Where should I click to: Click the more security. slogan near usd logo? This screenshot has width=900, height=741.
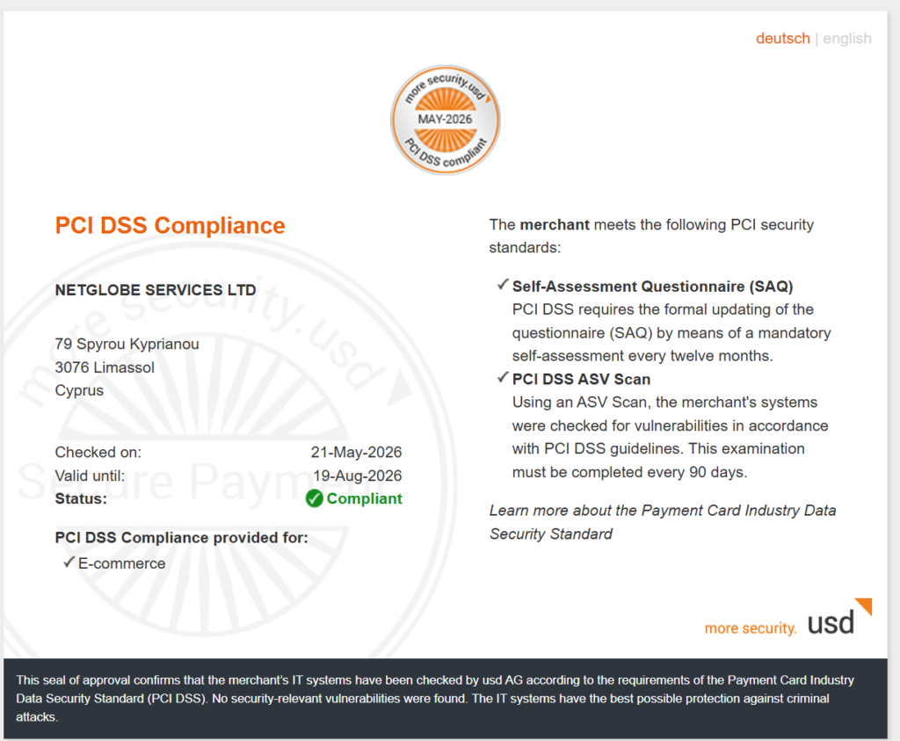click(751, 628)
